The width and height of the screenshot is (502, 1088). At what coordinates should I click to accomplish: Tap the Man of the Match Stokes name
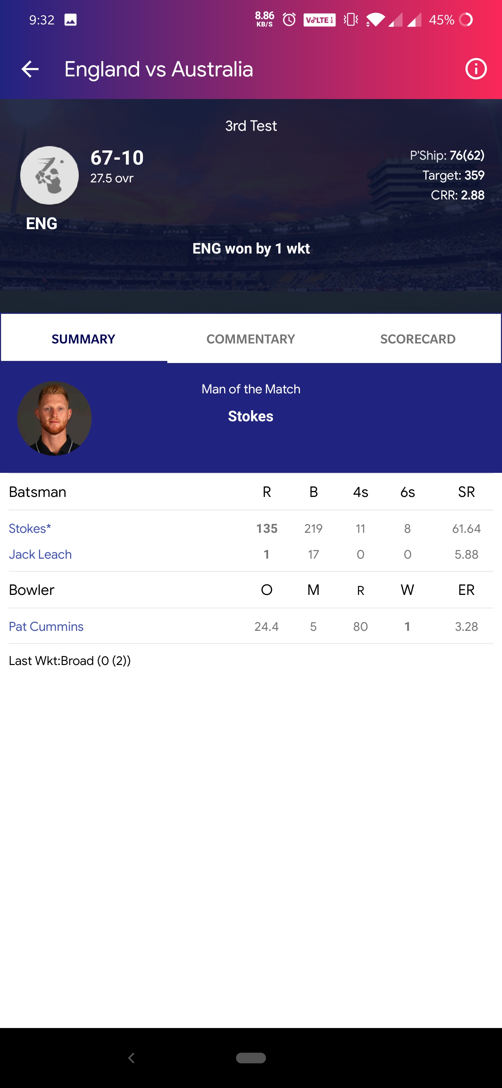click(251, 416)
